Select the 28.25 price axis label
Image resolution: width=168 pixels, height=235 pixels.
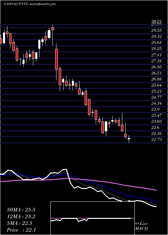156,49
